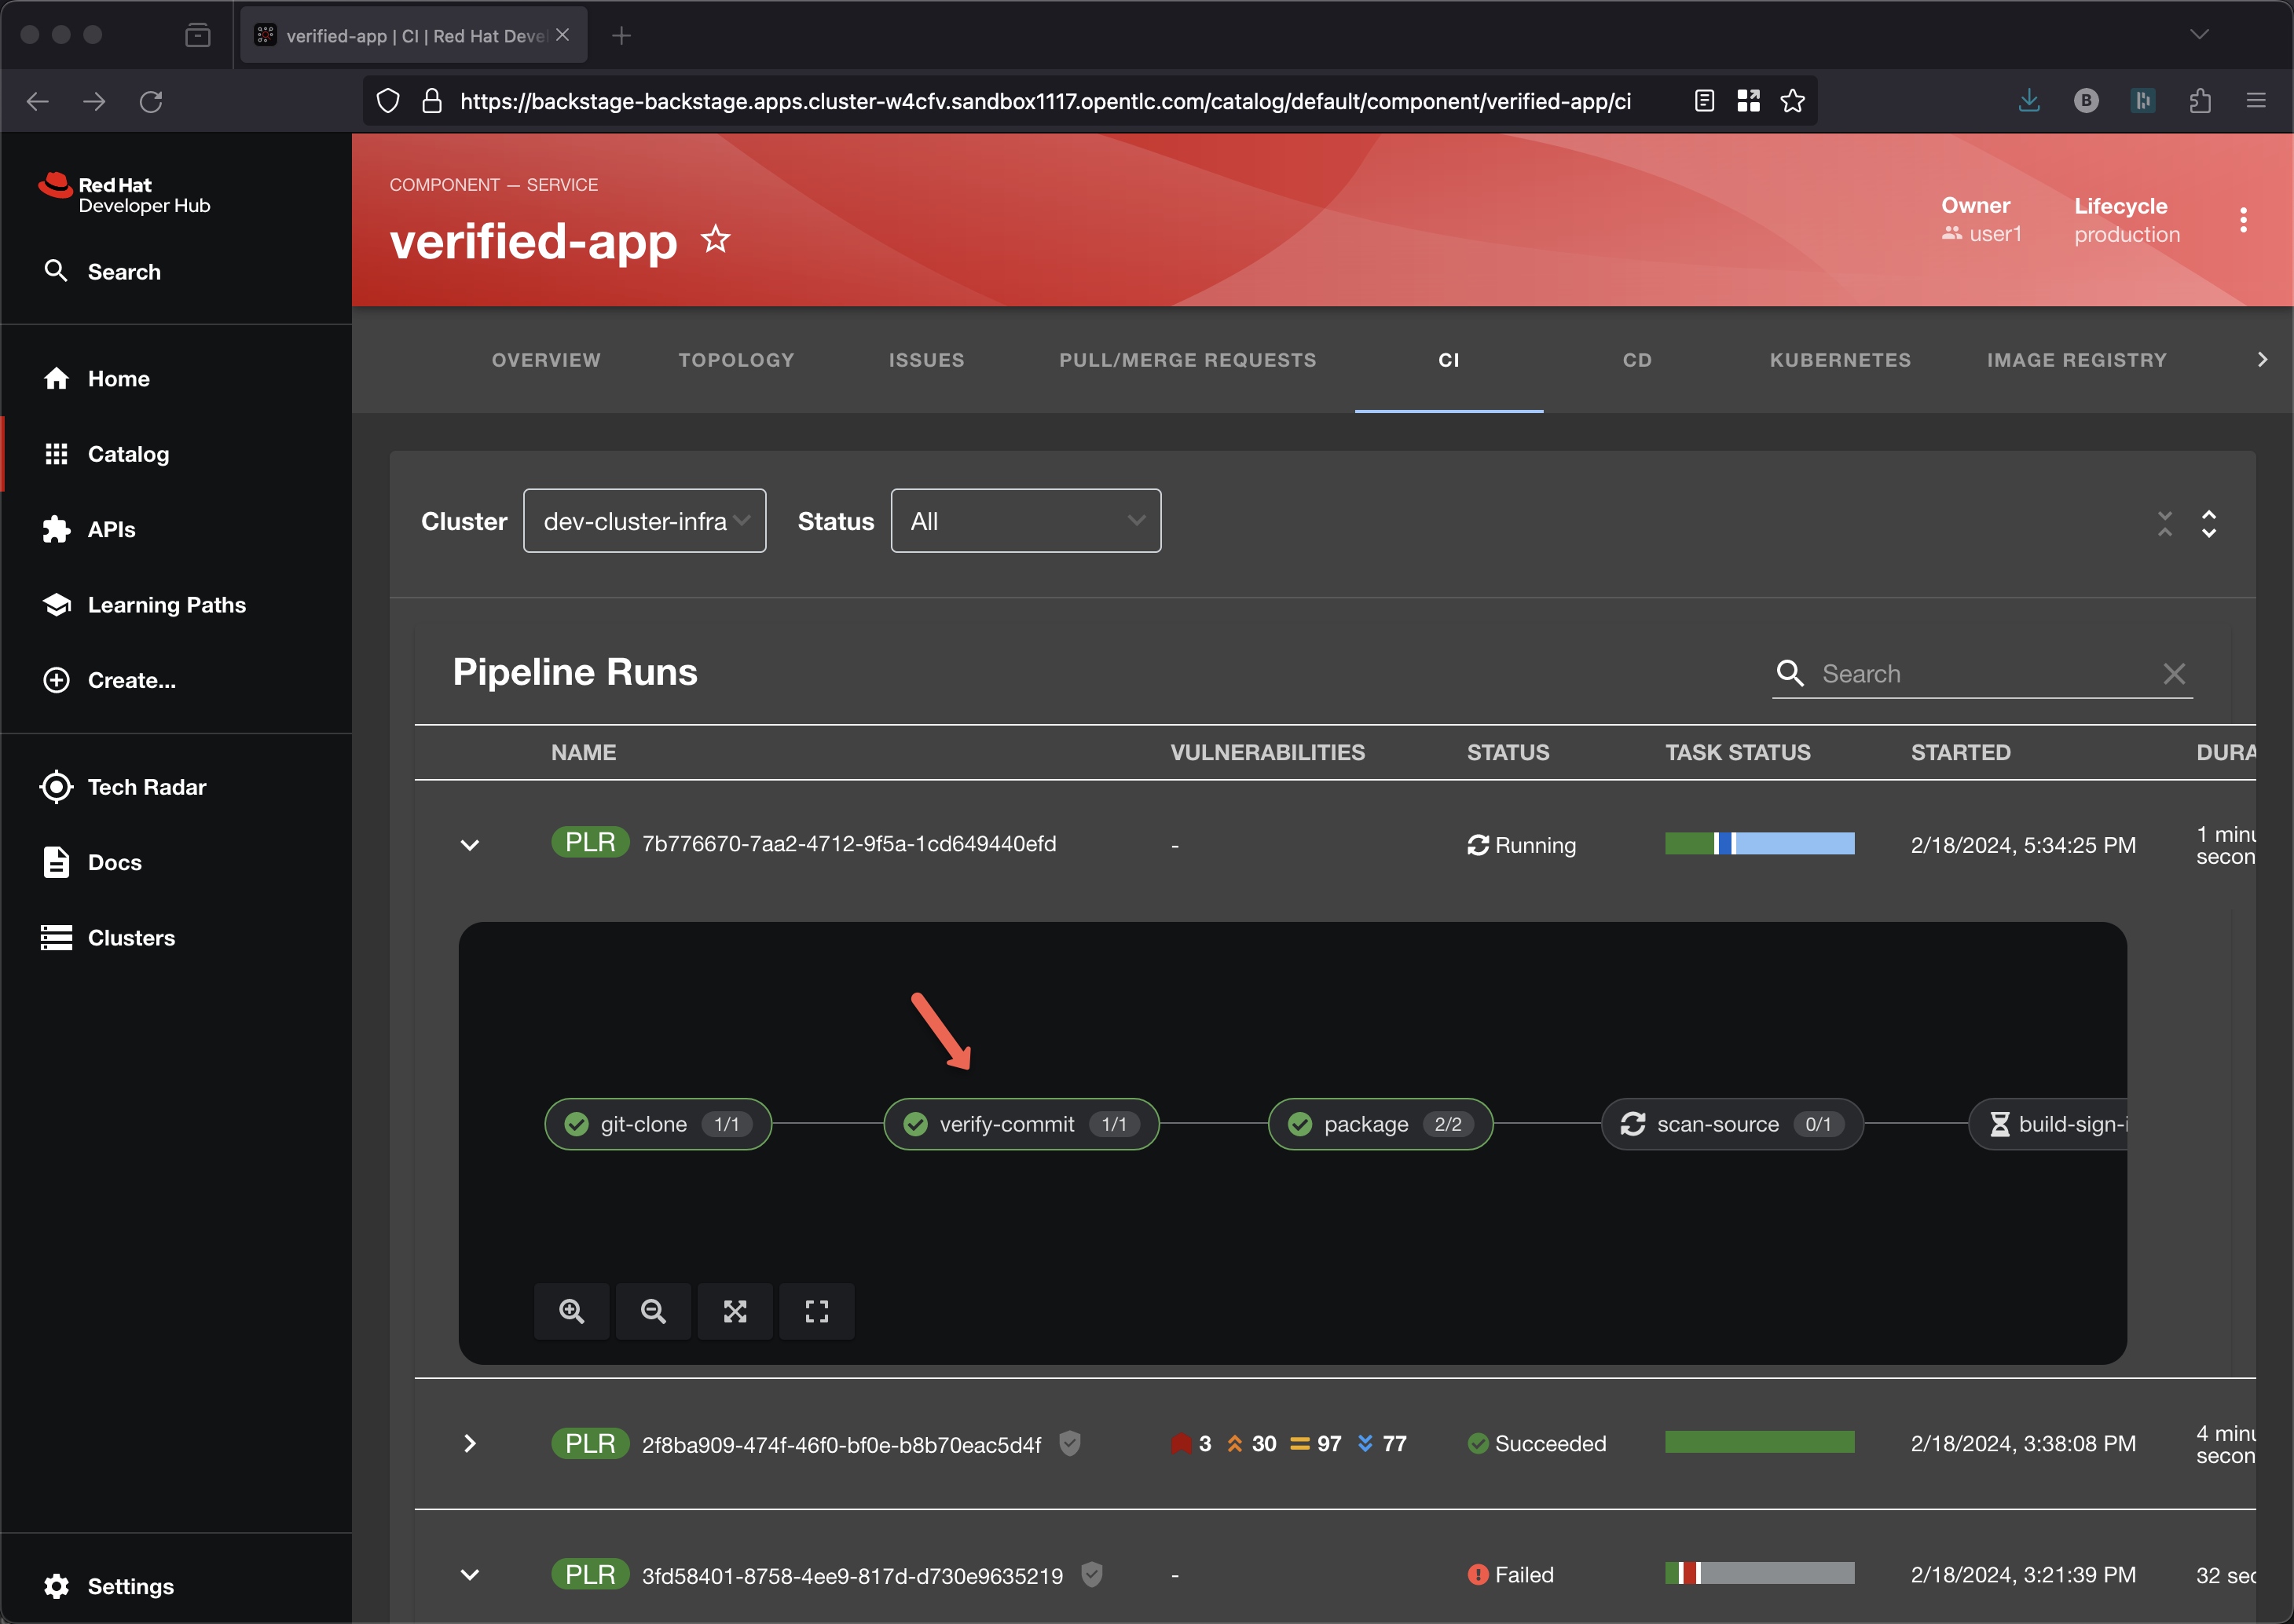Click the zoom in icon in pipeline graph
This screenshot has width=2294, height=1624.
pos(571,1311)
